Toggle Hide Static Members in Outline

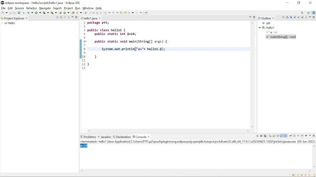click(x=295, y=18)
